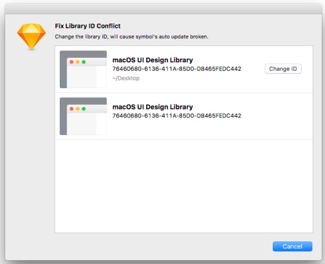Click the empty area below the library rows
Viewport: 325px width, 264px height.
pyautogui.click(x=184, y=186)
